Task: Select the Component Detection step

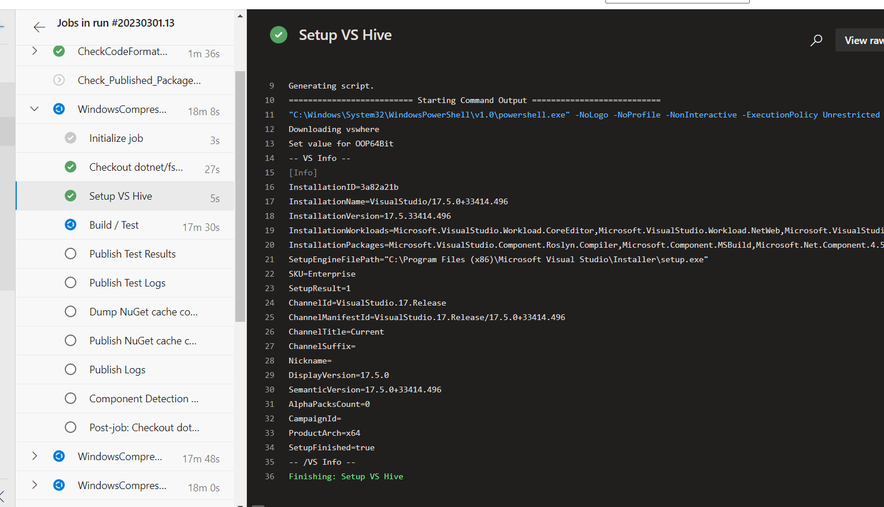Action: point(125,399)
